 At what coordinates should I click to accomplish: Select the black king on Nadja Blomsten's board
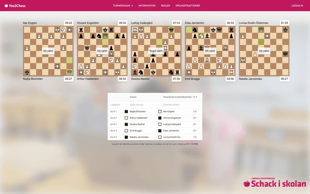tap(27, 72)
